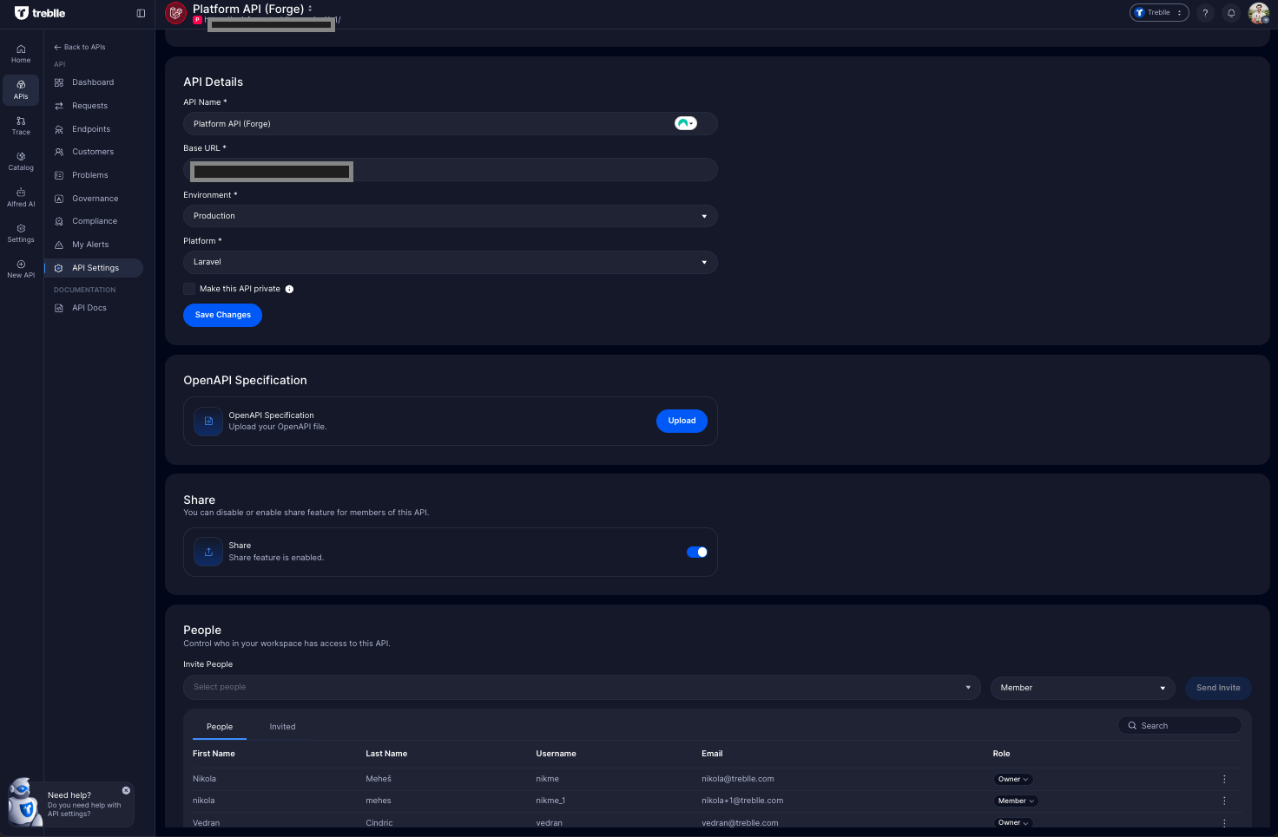Switch to the Invited tab
Viewport: 1278px width, 837px height.
coord(282,727)
